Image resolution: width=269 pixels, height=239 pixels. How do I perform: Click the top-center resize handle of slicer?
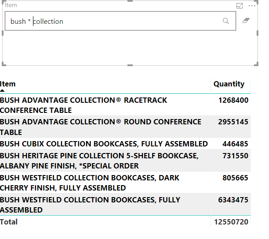130,1
